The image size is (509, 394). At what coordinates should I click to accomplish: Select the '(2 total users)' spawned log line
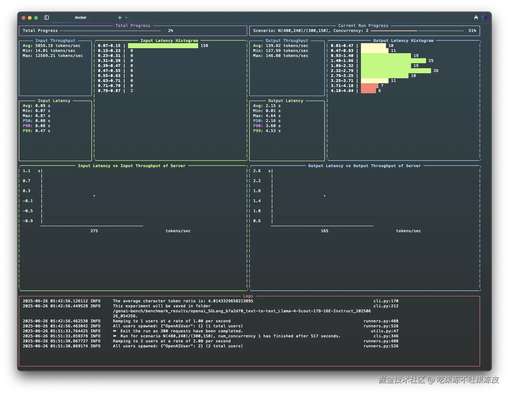coord(178,346)
